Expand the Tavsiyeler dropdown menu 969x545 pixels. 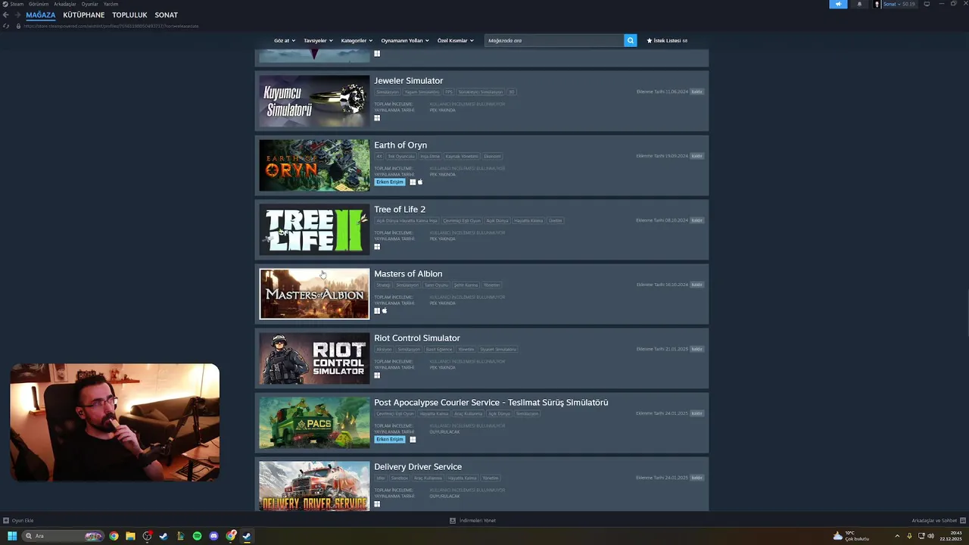[317, 40]
